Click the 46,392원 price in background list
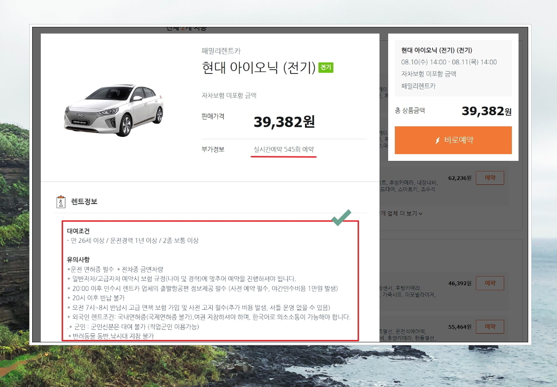 click(x=460, y=283)
